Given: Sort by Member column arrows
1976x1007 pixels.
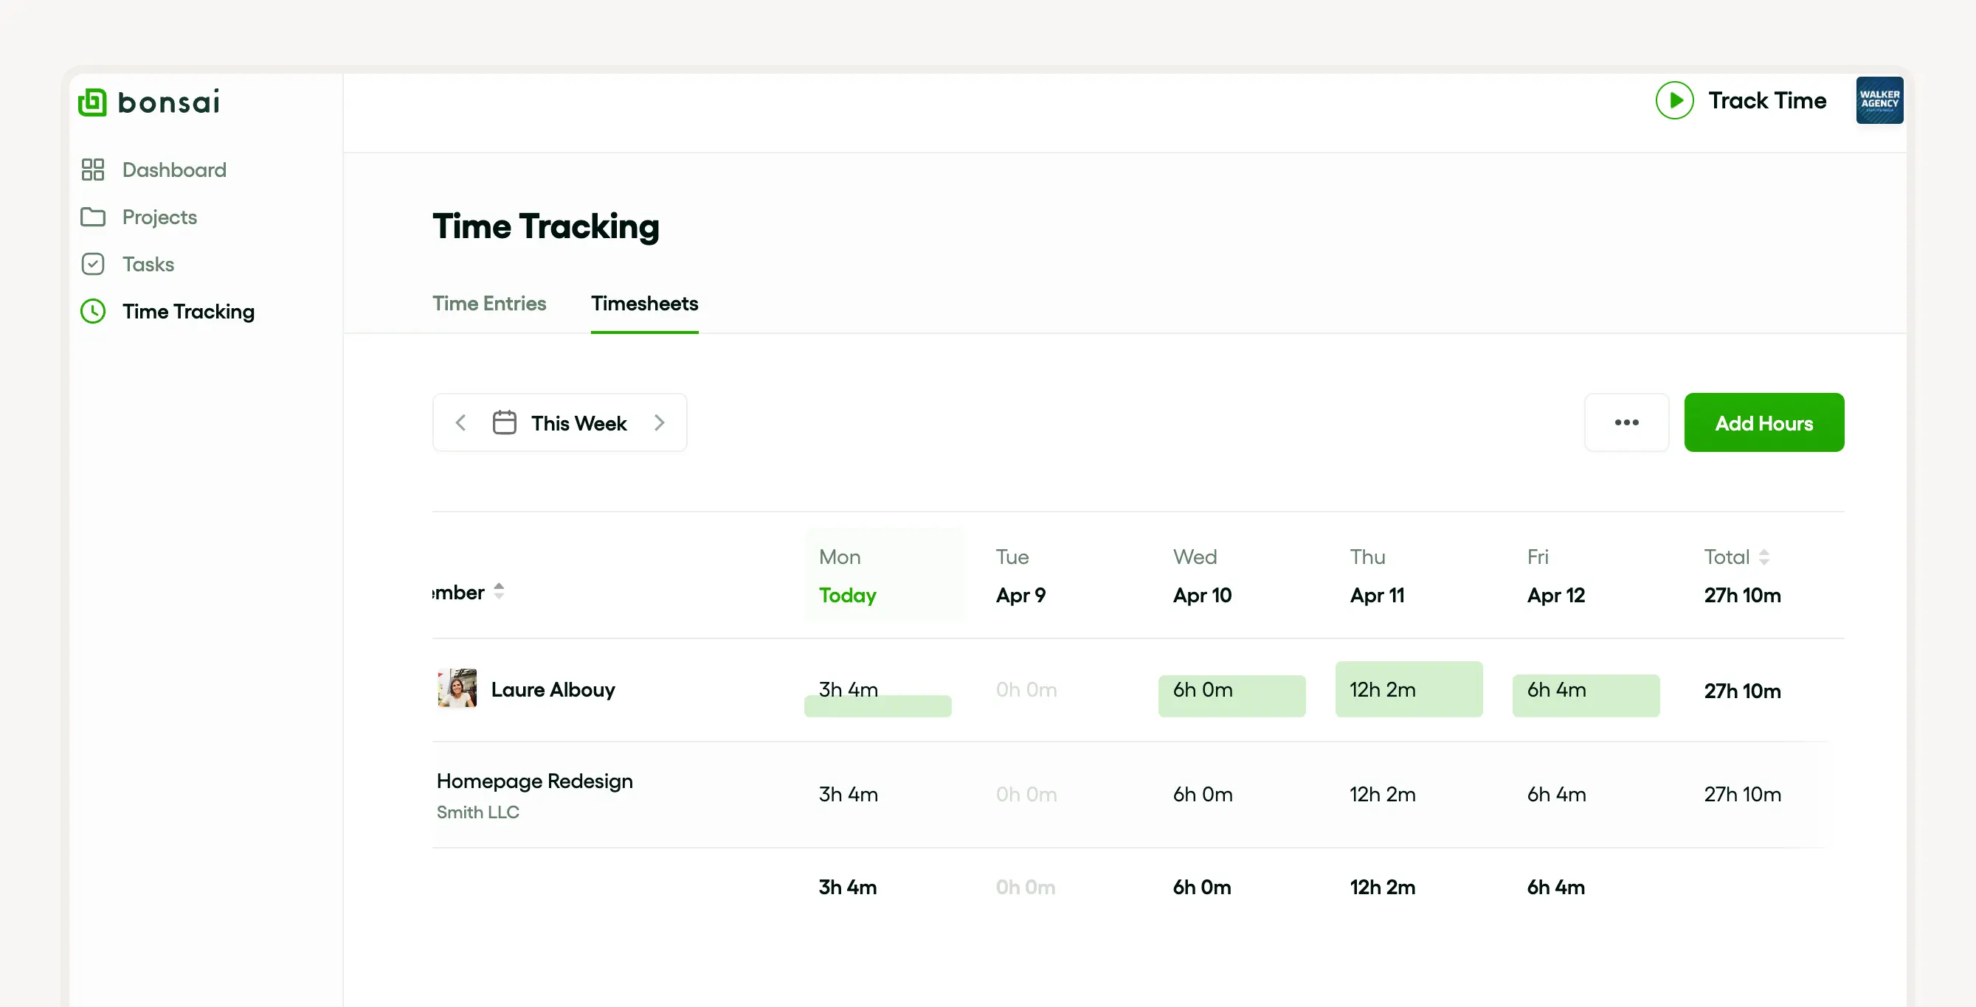Looking at the screenshot, I should (x=499, y=591).
